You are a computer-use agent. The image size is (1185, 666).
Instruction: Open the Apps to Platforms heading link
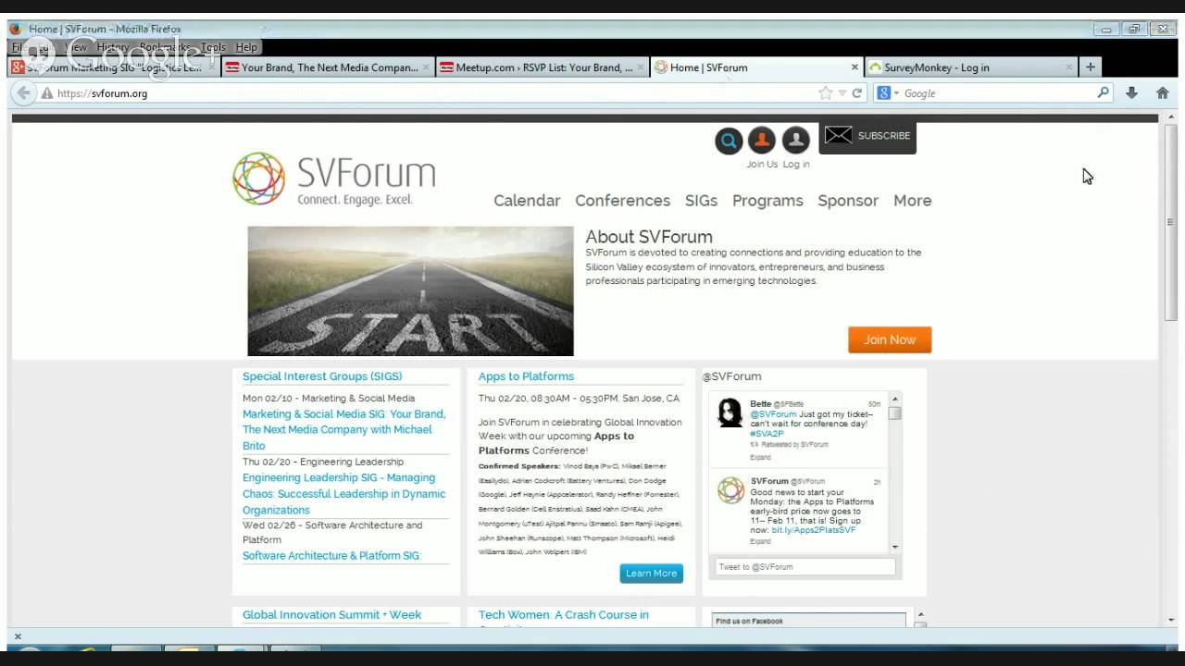[x=526, y=376]
